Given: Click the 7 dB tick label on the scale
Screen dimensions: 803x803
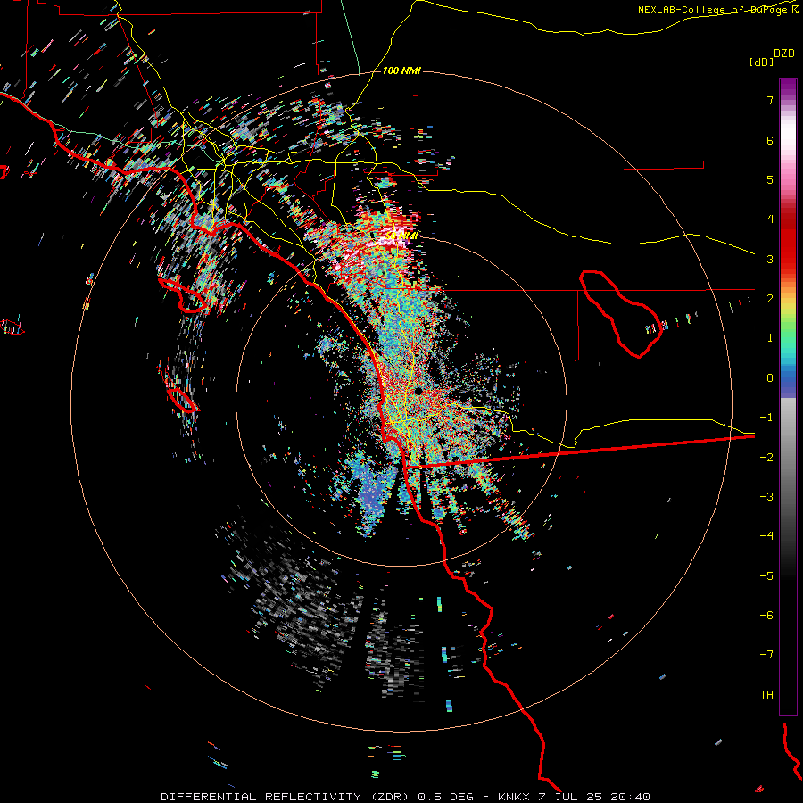Looking at the screenshot, I should coord(770,100).
